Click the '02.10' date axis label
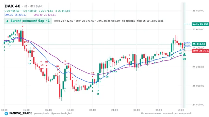Viewport: 209px width, 117px height. (92, 110)
